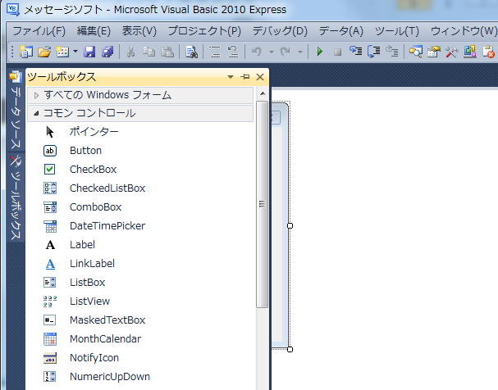Click the New Project toolbar icon
498x390 pixels.
26,52
